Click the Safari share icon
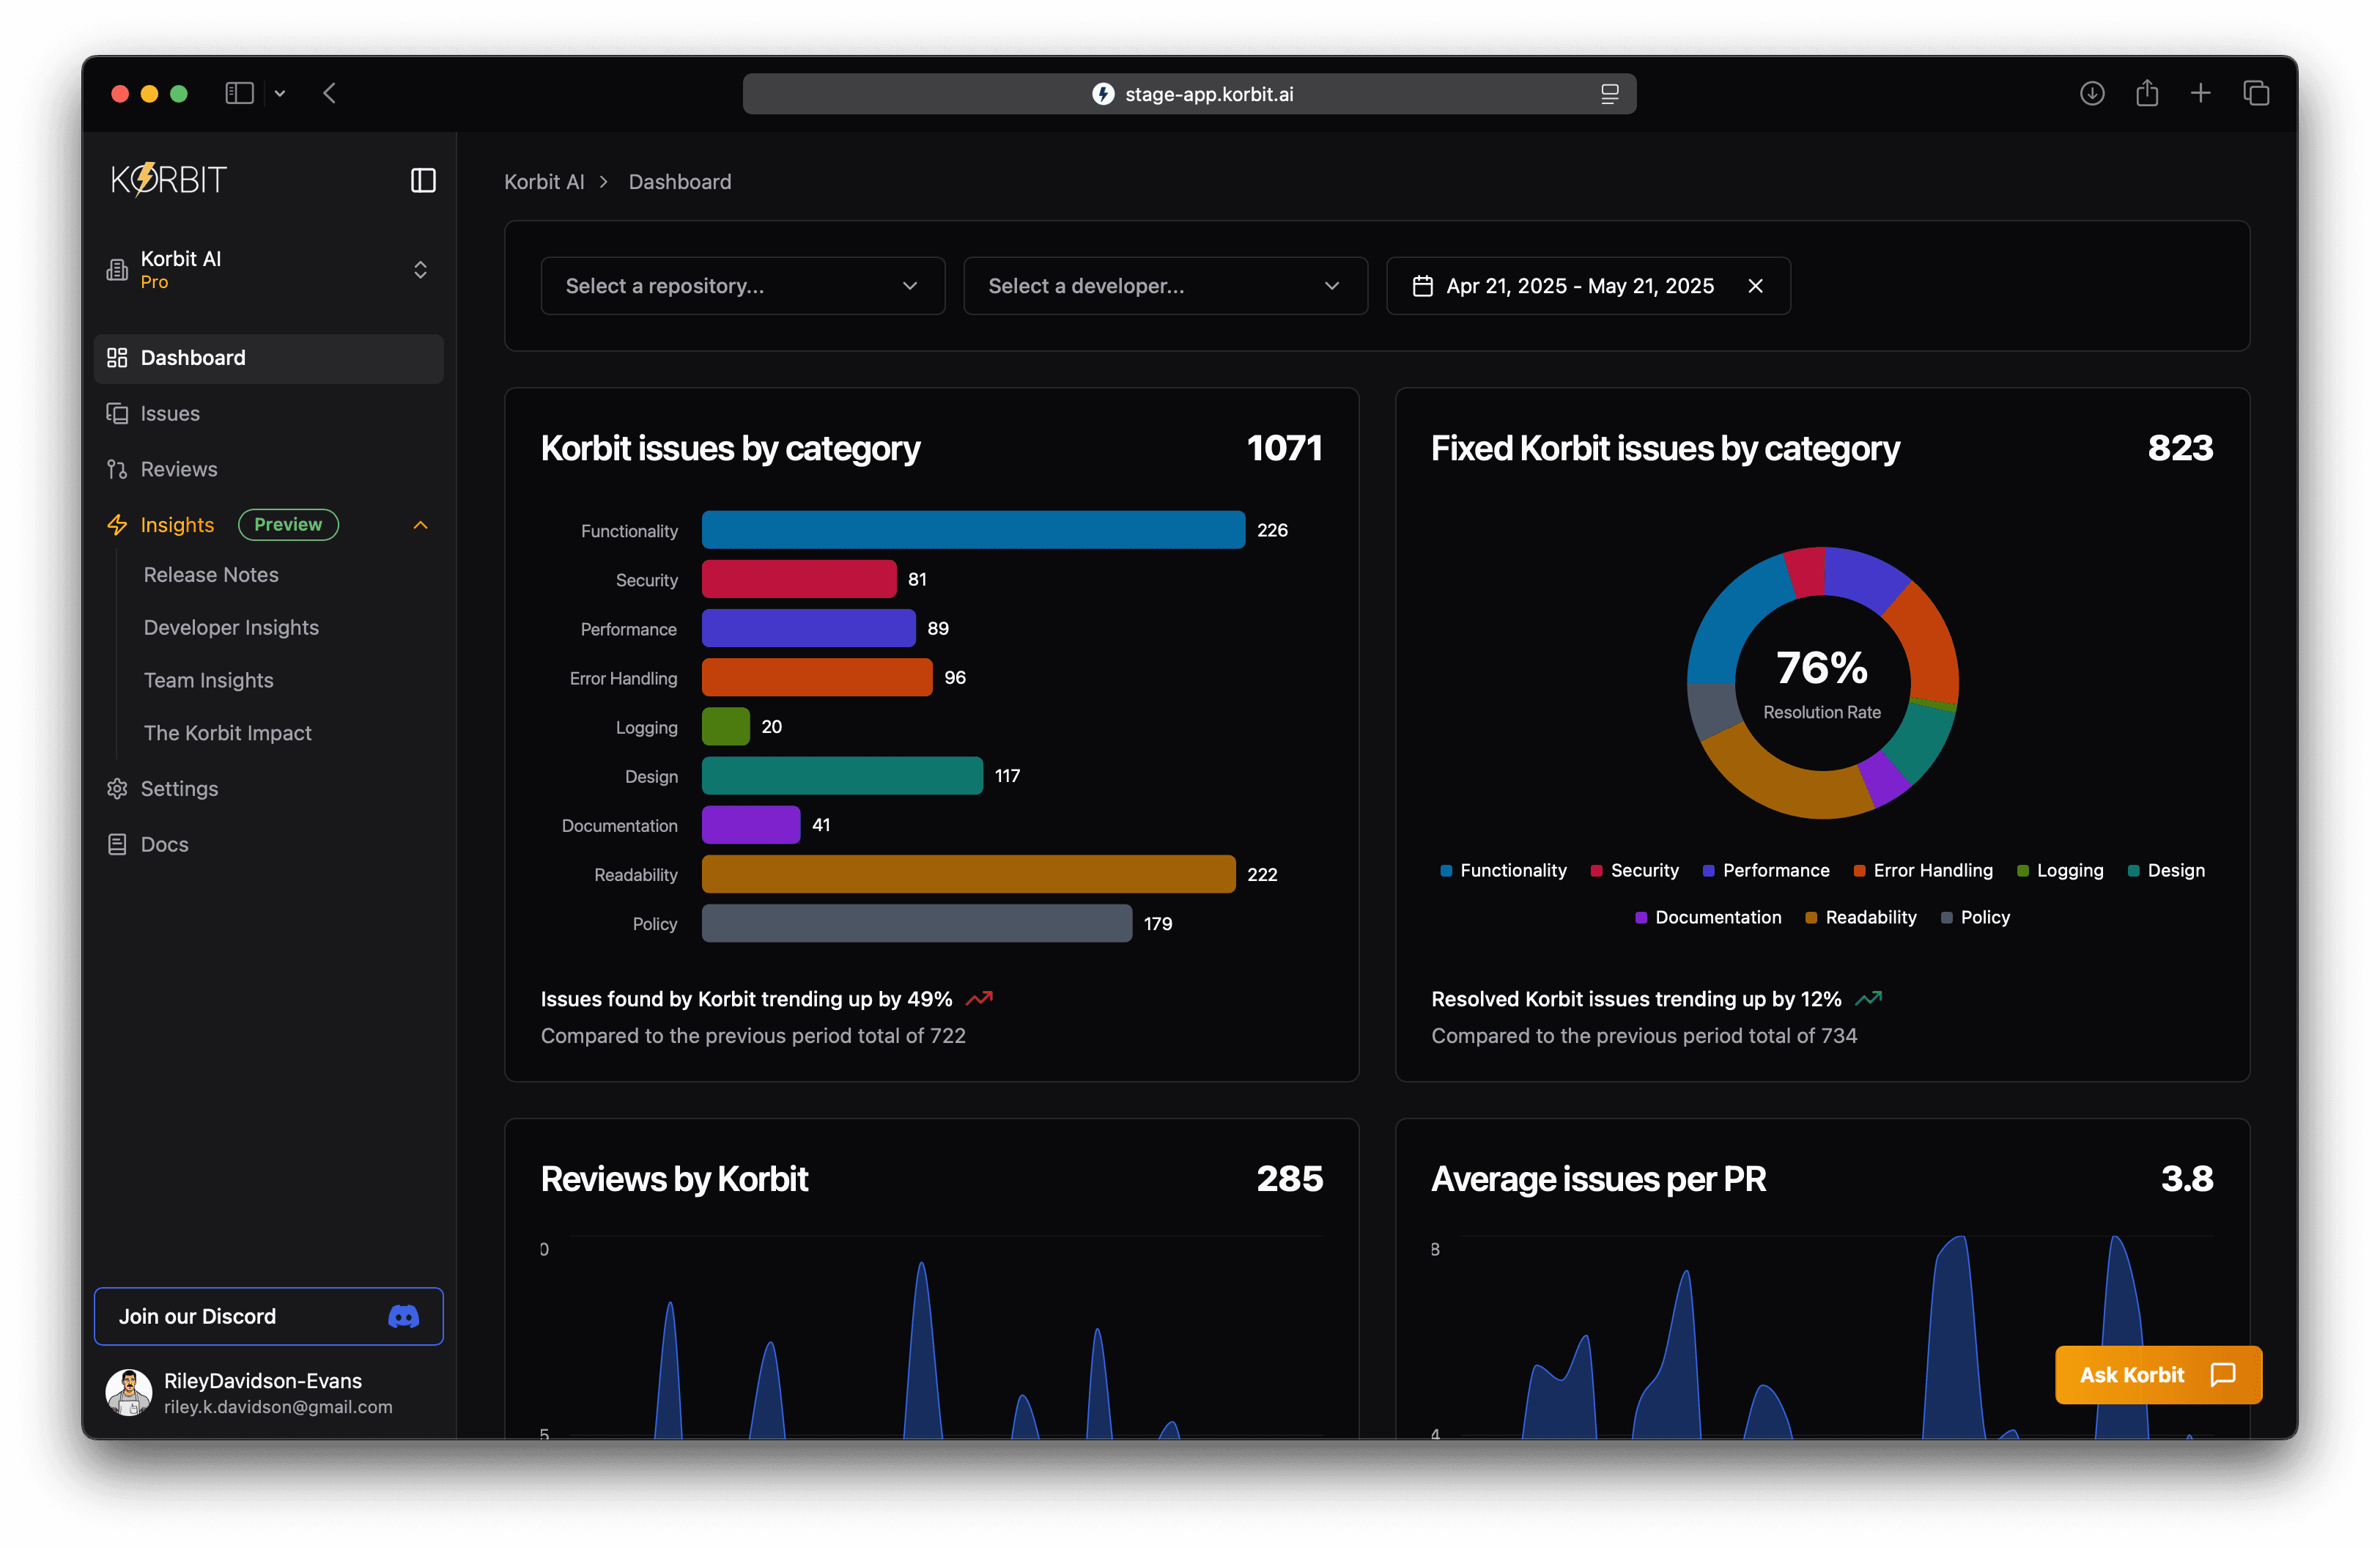 [2147, 93]
